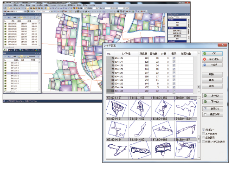232x181 pixels.
Task: Open the layer combo box in second toolbar row
Action: pyautogui.click(x=15, y=12)
